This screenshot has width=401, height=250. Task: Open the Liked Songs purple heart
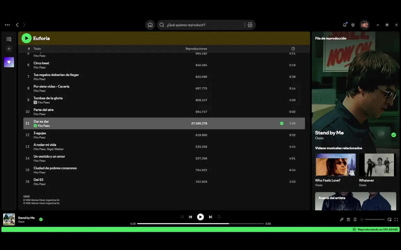point(9,62)
